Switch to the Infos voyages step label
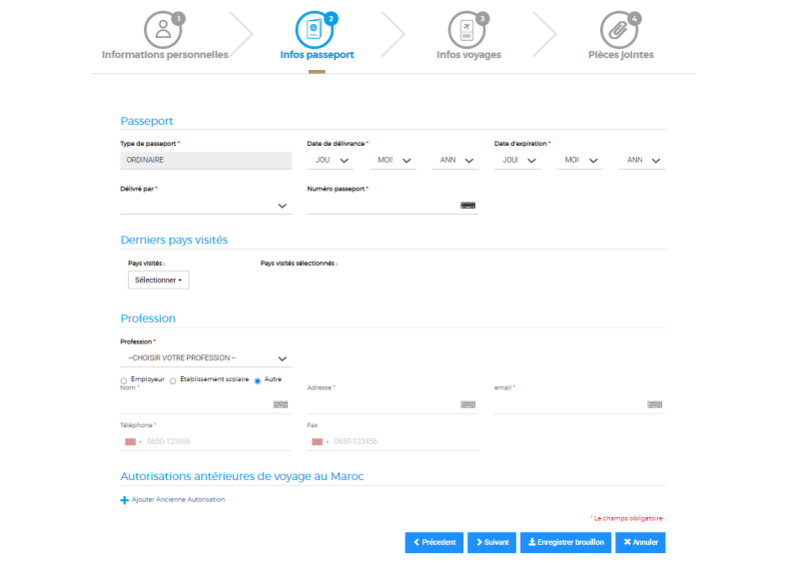Image resolution: width=790 pixels, height=569 pixels. point(468,55)
